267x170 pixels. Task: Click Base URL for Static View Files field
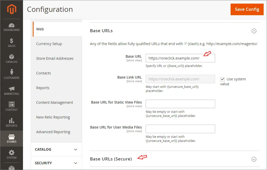(x=180, y=104)
